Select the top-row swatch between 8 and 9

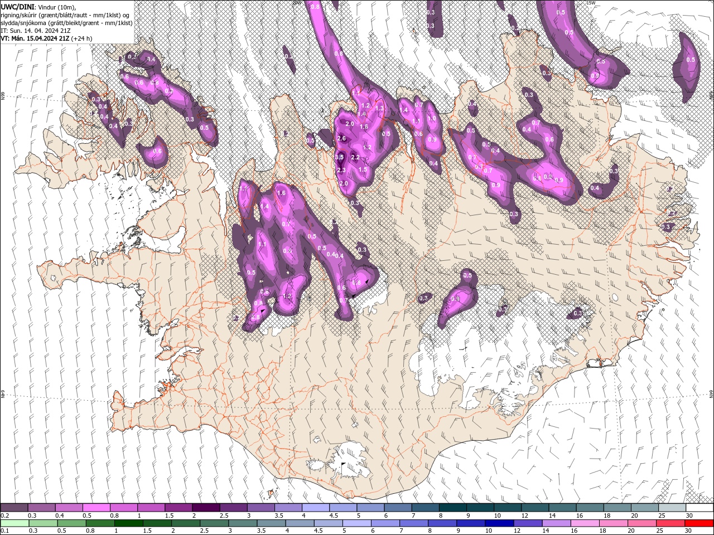point(452,508)
